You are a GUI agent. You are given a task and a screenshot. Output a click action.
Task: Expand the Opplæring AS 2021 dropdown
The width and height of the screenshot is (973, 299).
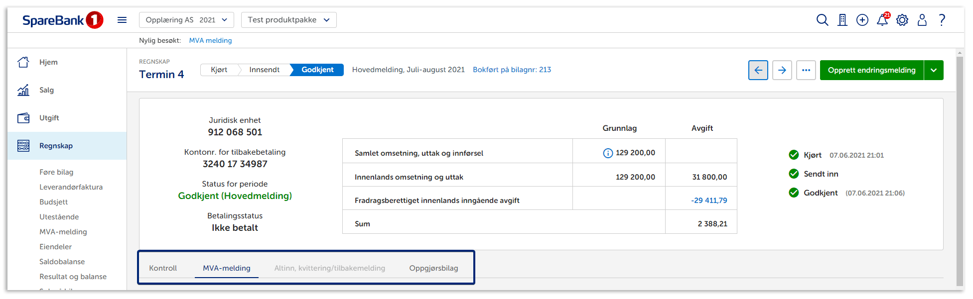click(x=186, y=20)
